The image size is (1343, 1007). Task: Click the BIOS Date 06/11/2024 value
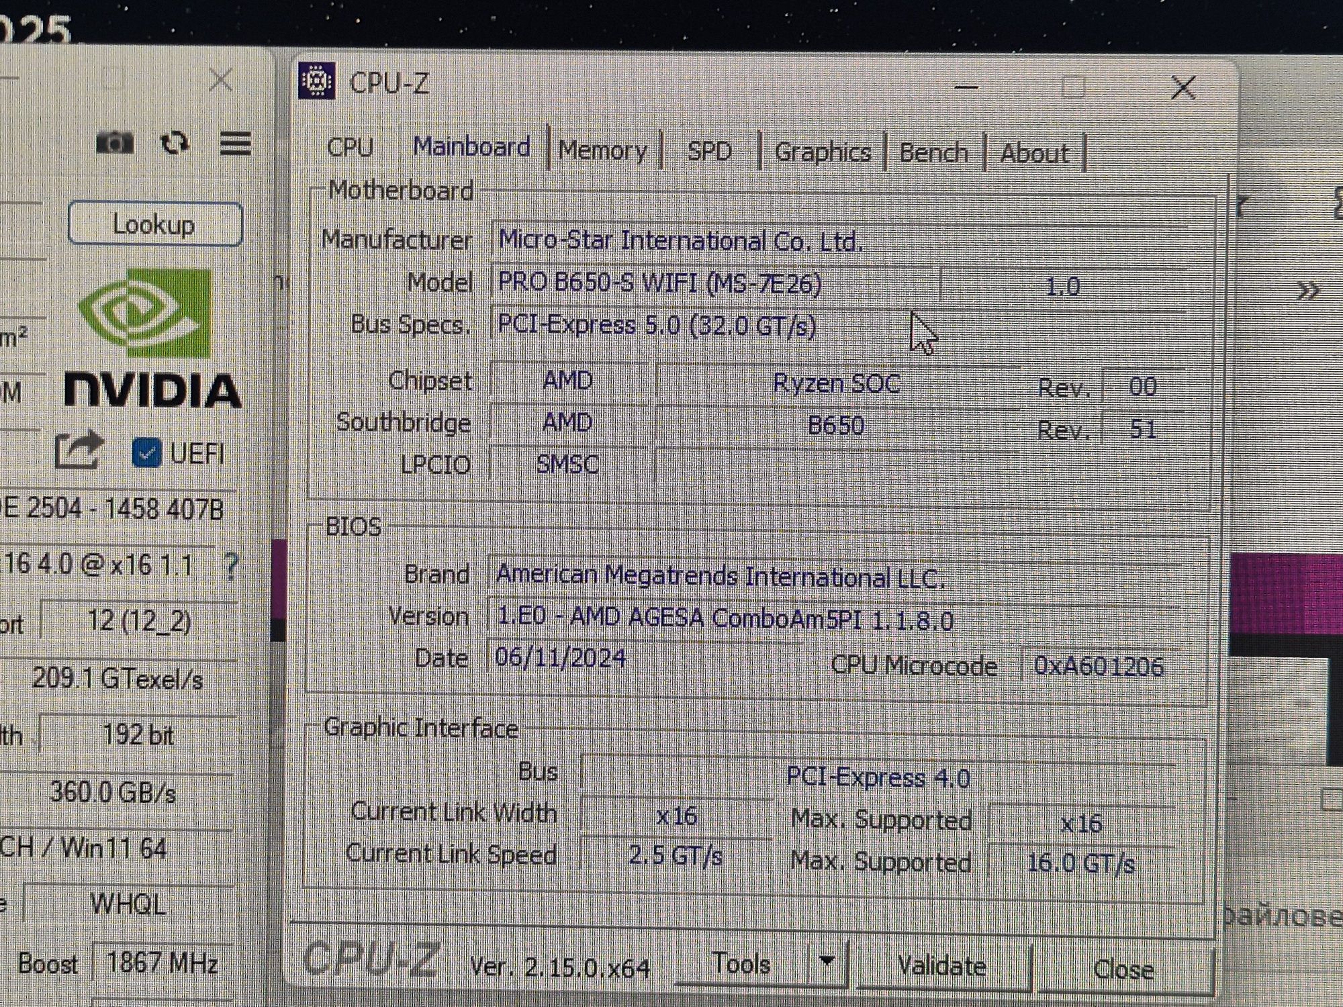pos(645,657)
